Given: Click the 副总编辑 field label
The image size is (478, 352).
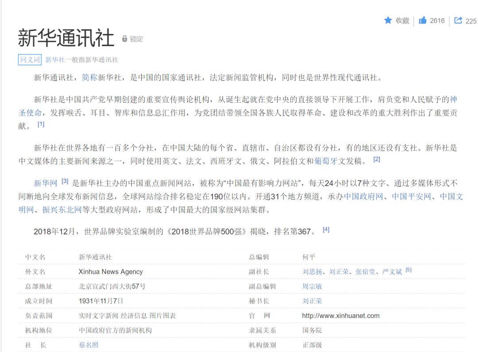Looking at the screenshot, I should tap(262, 286).
